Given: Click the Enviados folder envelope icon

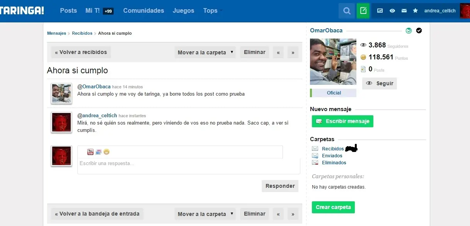Looking at the screenshot, I should 315,155.
